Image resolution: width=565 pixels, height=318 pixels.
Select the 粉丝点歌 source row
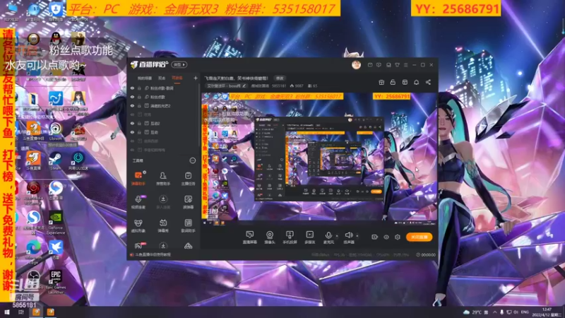tap(164, 97)
